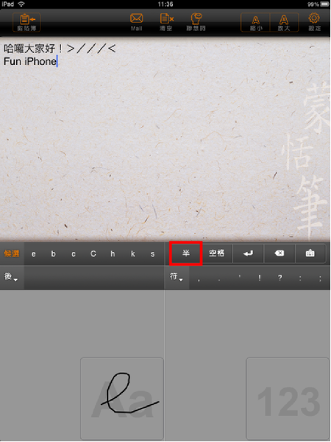The width and height of the screenshot is (331, 442).
Task: Choose candidate letter 'b'
Action: [x=53, y=253]
